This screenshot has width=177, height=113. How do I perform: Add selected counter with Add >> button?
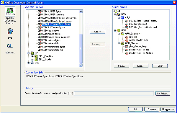[x=98, y=32]
